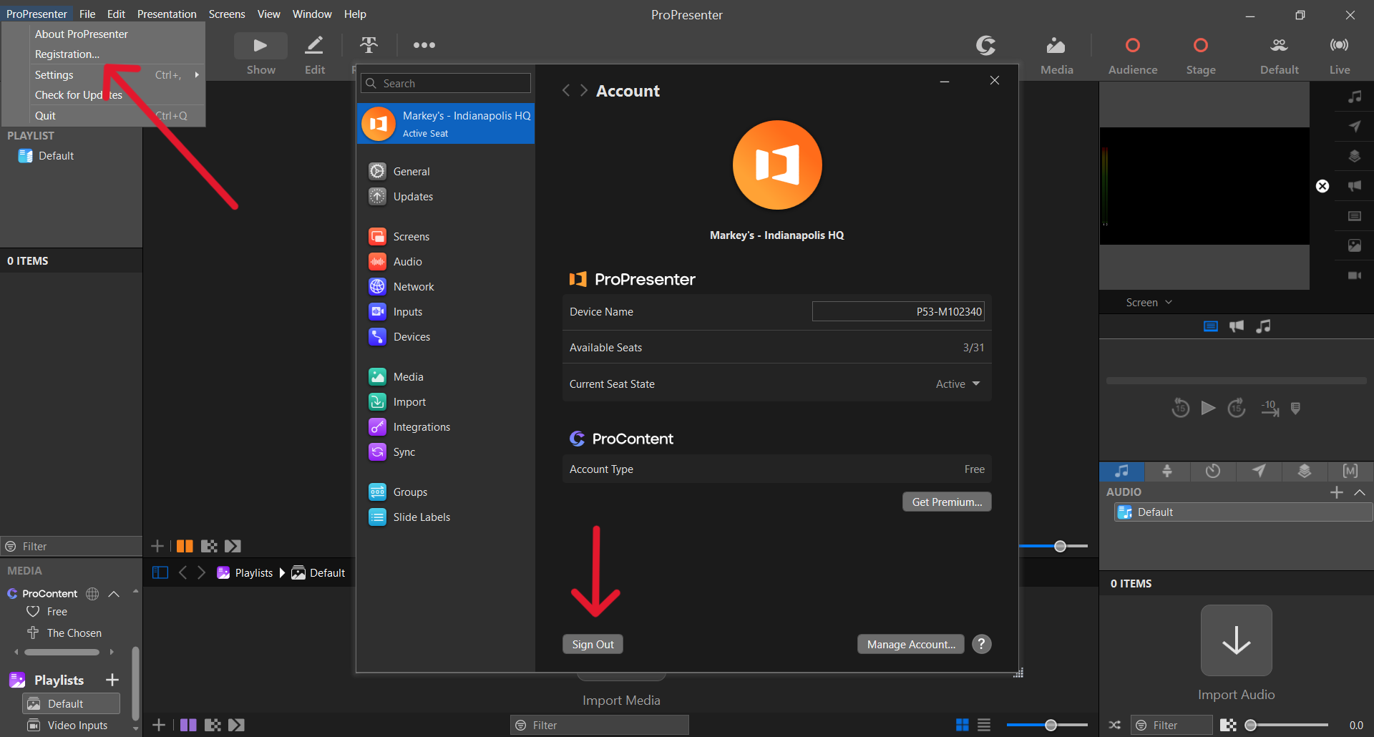This screenshot has height=737, width=1374.
Task: Click About ProPresenter menu entry
Action: 82,34
